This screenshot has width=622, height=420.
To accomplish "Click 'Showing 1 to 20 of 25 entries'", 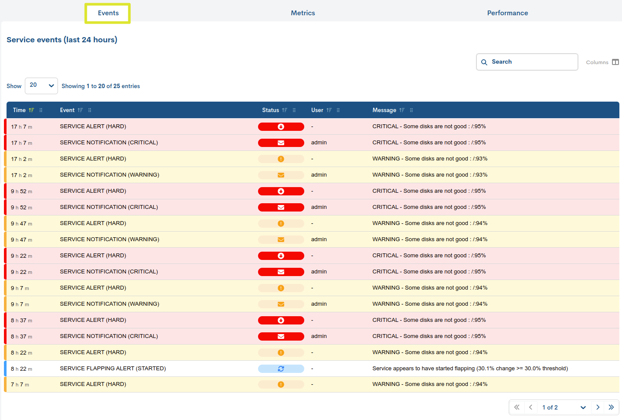I will click(101, 86).
